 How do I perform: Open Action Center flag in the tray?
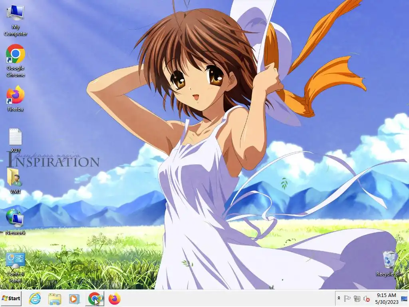tap(347, 298)
